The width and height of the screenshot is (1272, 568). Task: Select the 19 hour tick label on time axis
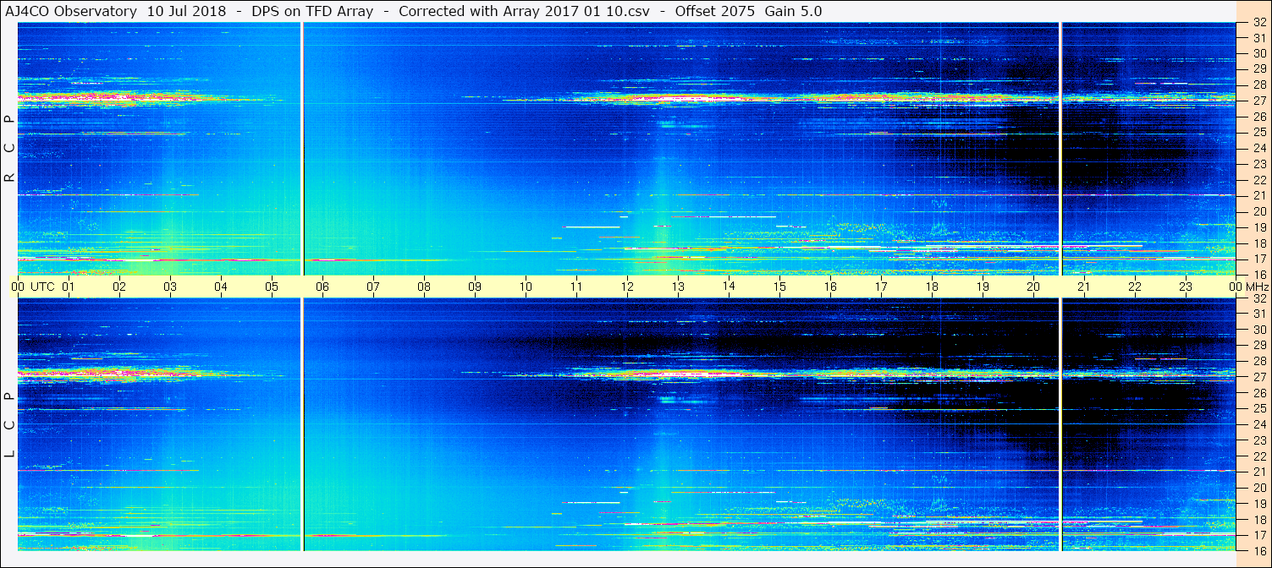(983, 287)
